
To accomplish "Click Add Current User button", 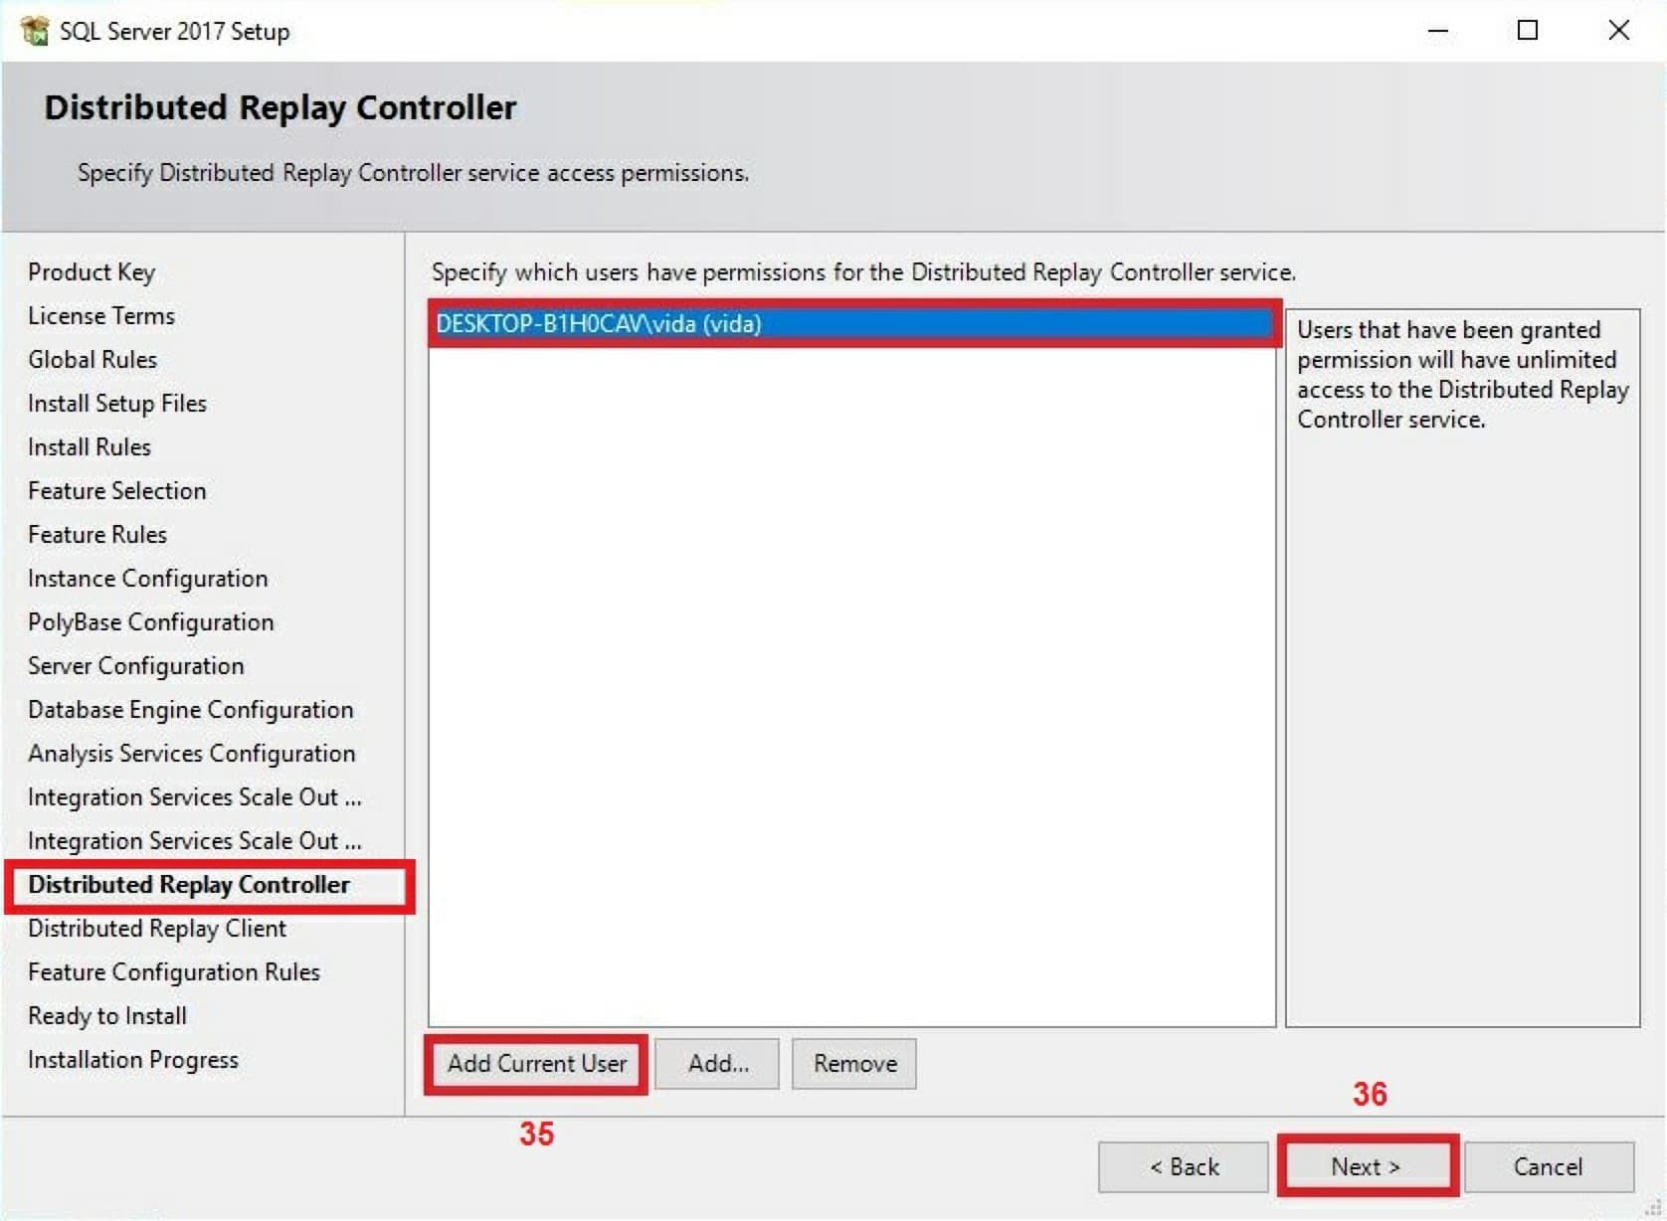I will (x=537, y=1064).
